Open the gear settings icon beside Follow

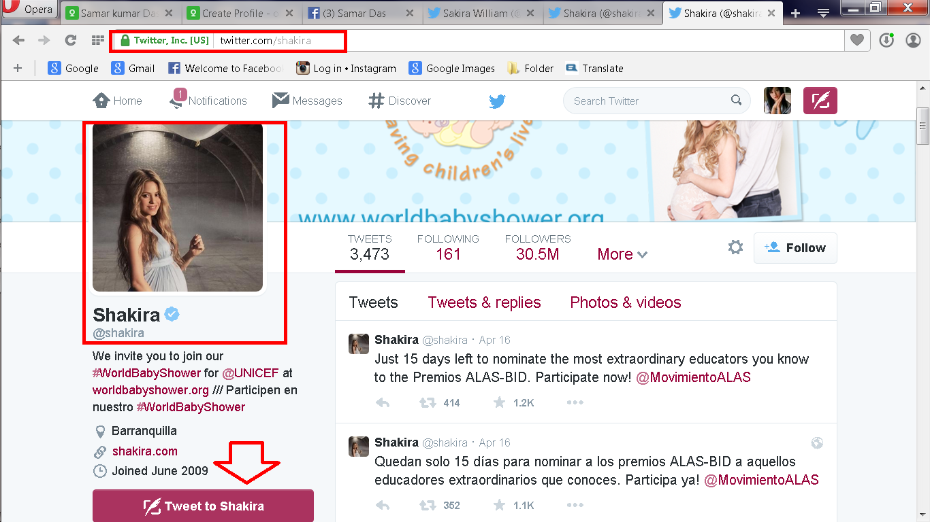[735, 247]
